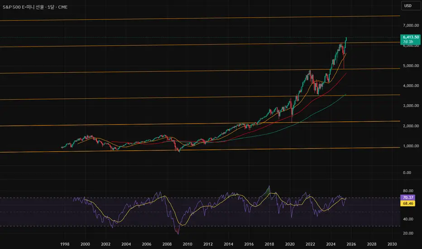This screenshot has width=422, height=249.
Task: Select the purple 70.37 RSI value label
Action: [x=408, y=197]
